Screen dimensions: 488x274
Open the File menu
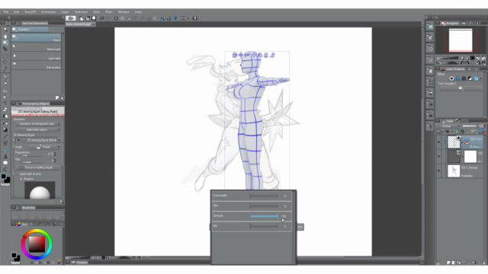coord(6,12)
